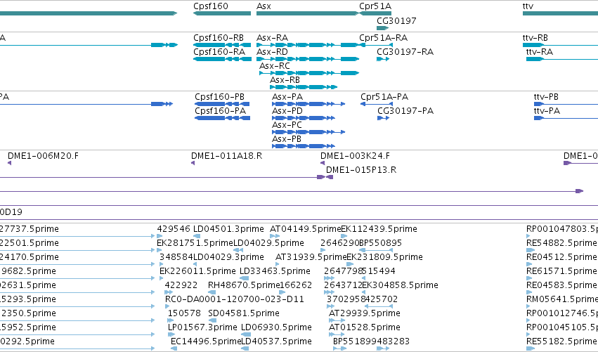This screenshot has height=352, width=598.
Task: Click the Cpr51A gene label
Action: (375, 6)
